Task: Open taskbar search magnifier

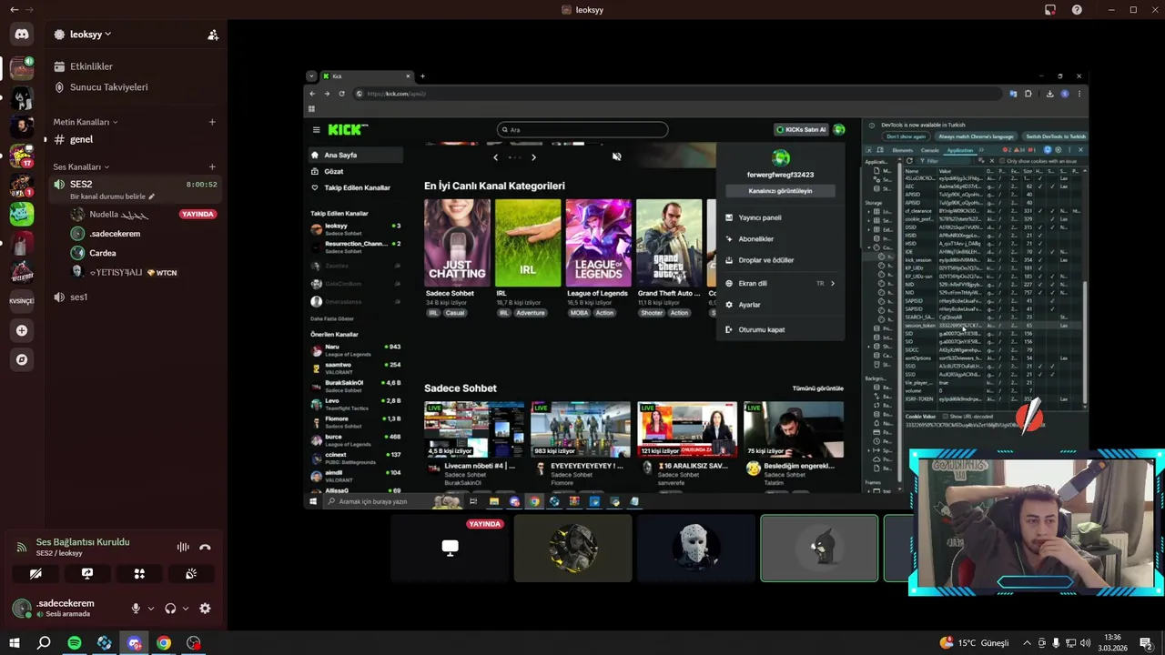Action: [x=44, y=643]
